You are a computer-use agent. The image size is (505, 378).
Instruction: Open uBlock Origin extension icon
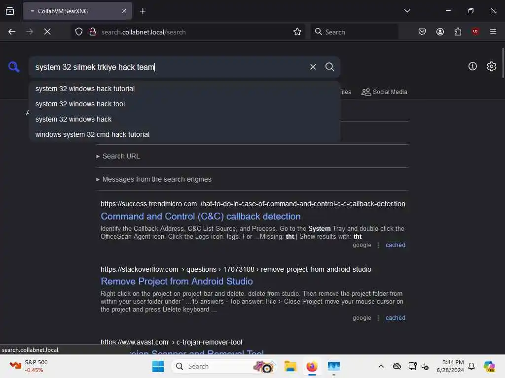pos(475,31)
